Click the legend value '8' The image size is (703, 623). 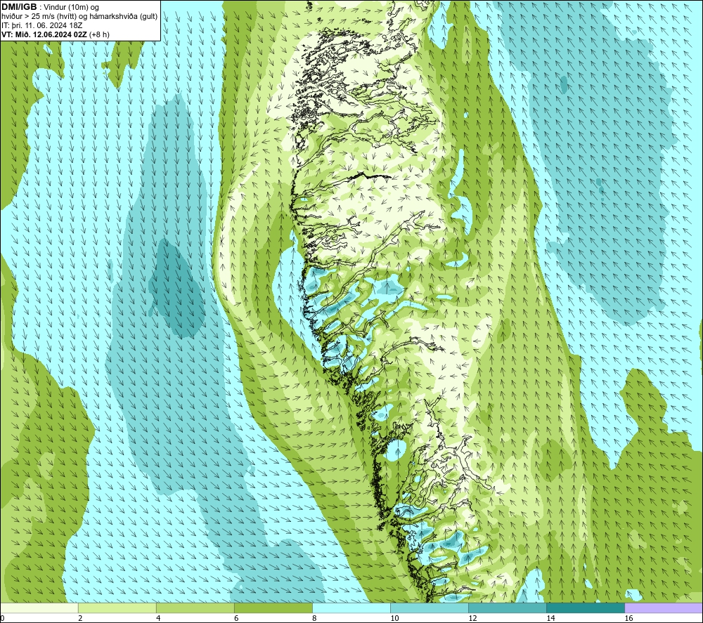[x=314, y=619]
